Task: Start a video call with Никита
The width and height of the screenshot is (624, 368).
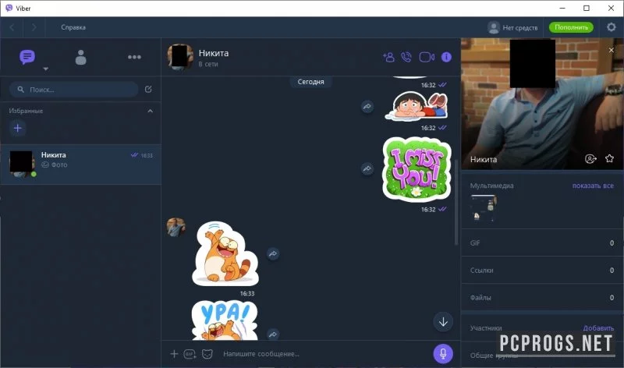Action: 427,57
